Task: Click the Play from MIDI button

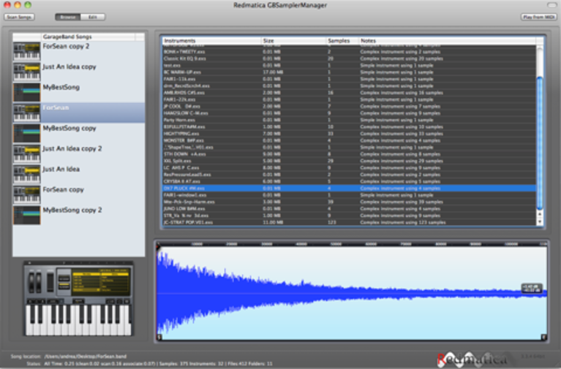Action: click(x=539, y=17)
